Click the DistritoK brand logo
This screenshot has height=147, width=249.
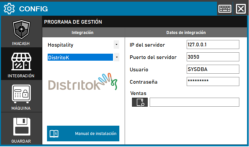(83, 82)
